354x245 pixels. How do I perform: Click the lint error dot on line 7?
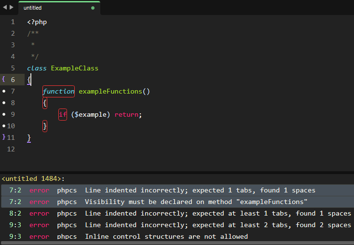[4, 91]
